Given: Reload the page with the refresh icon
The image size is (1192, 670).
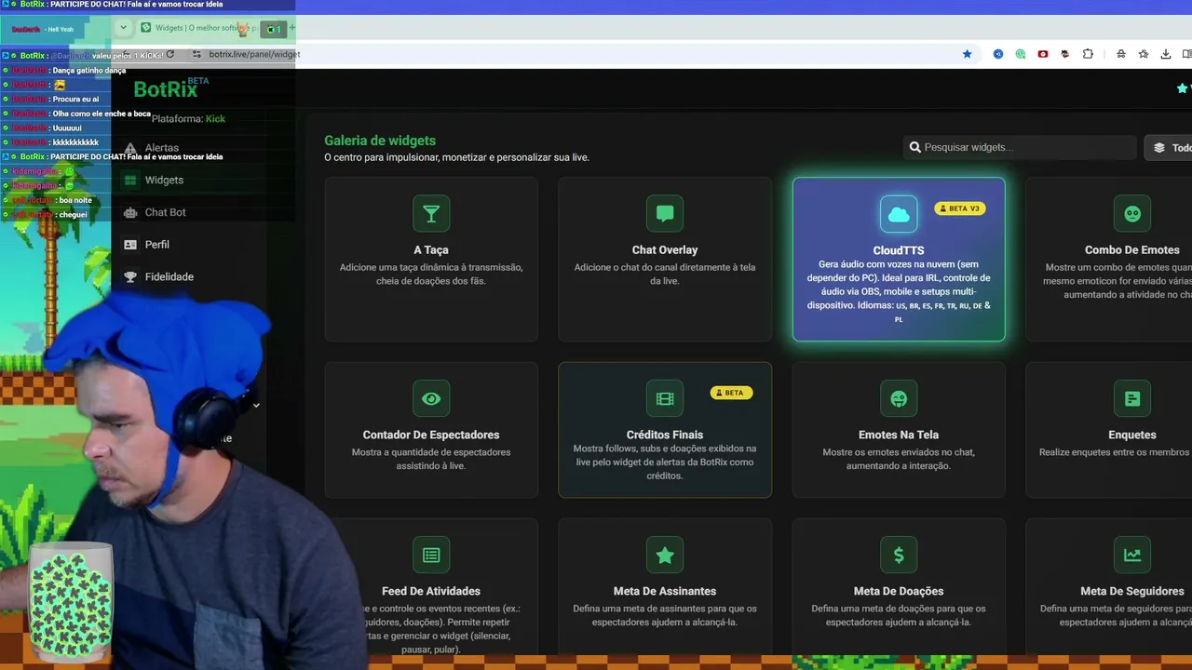Looking at the screenshot, I should click(169, 54).
